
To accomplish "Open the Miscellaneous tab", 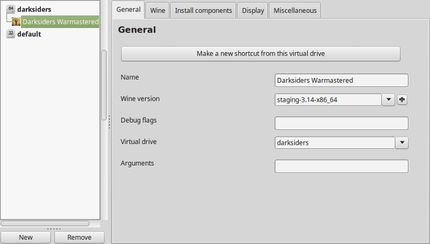I will click(x=295, y=10).
